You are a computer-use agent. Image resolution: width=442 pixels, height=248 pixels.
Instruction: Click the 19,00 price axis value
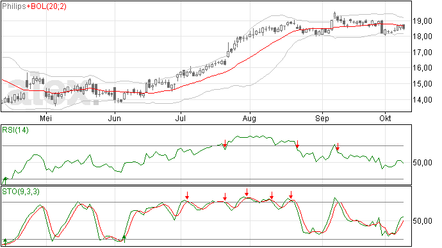(x=422, y=21)
